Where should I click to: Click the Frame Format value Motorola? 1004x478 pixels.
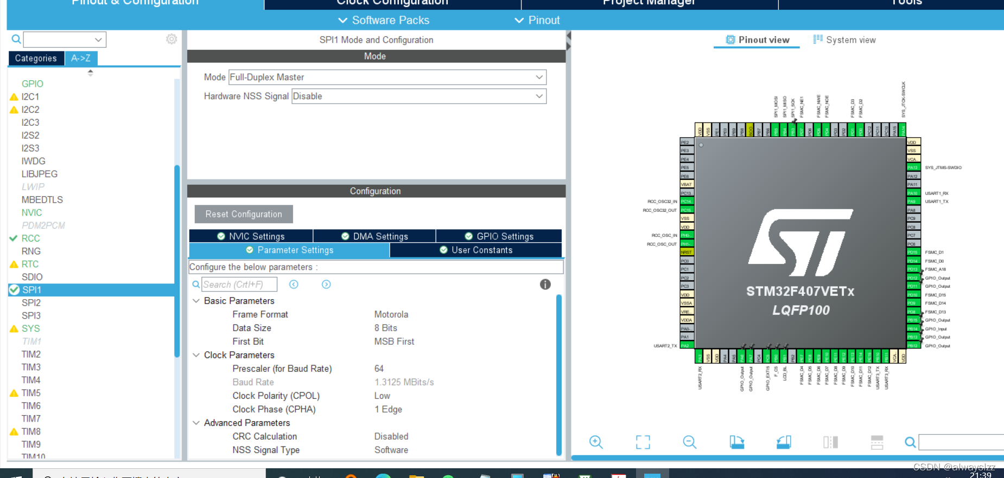(x=391, y=314)
